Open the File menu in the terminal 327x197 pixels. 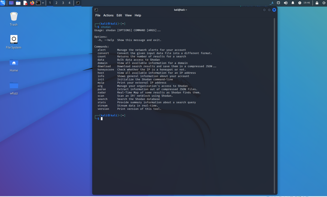pos(98,15)
